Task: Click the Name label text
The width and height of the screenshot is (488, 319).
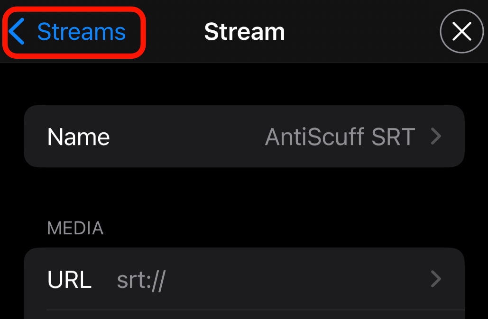Action: (79, 137)
